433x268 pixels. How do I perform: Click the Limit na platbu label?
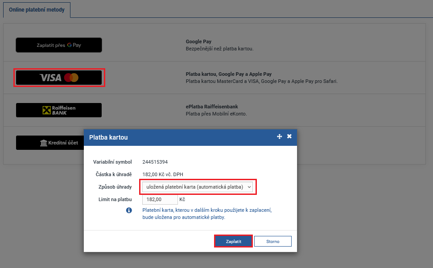click(115, 199)
